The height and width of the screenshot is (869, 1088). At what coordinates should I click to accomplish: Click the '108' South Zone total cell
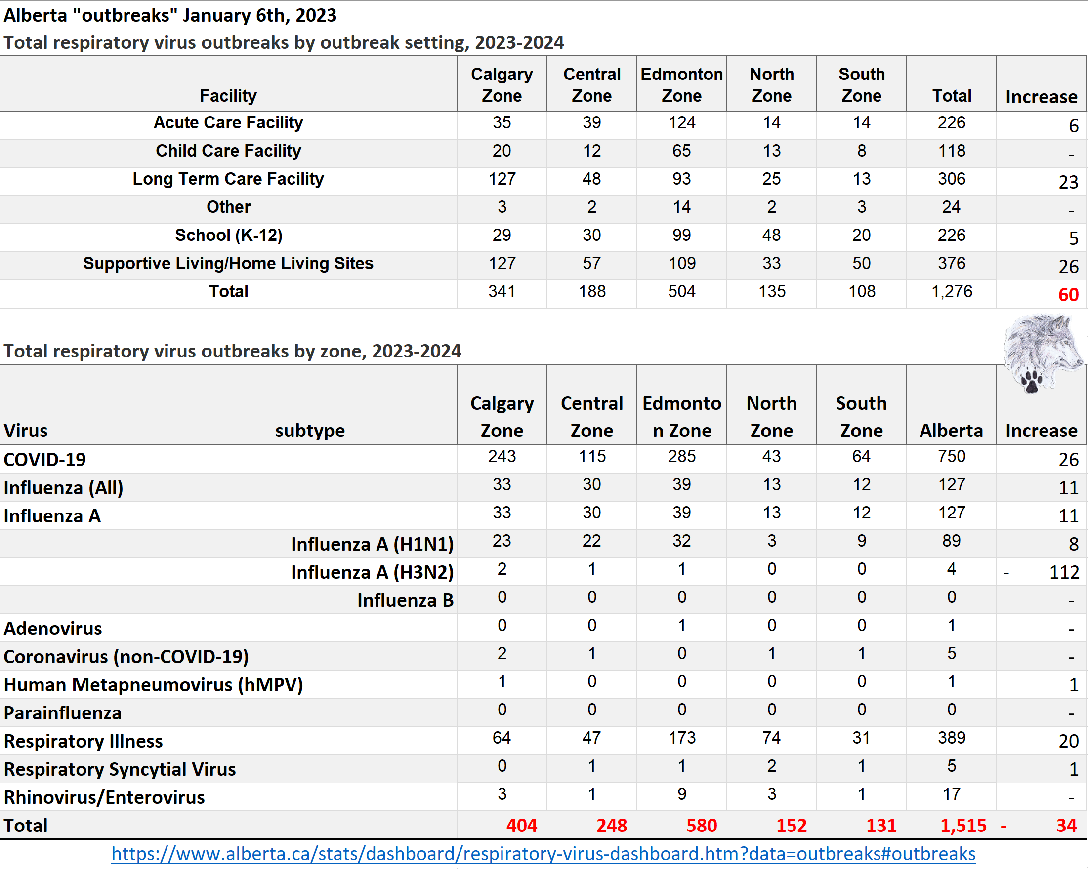(x=862, y=291)
